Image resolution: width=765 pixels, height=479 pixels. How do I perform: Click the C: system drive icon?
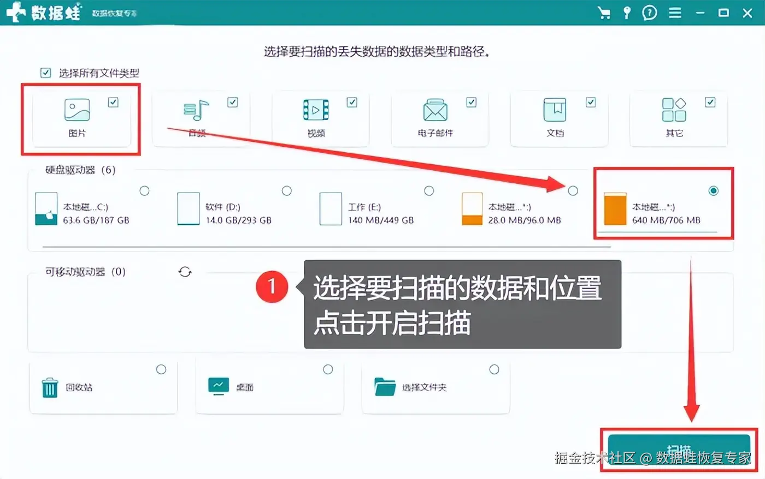pyautogui.click(x=46, y=208)
